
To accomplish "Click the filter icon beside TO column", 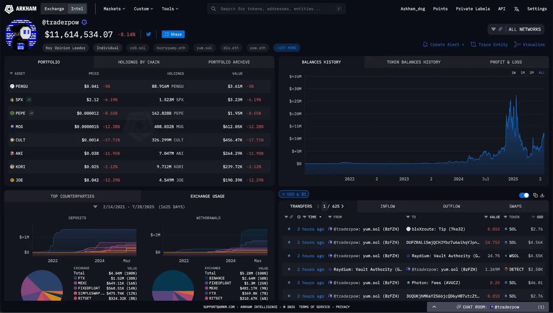I will (408, 217).
